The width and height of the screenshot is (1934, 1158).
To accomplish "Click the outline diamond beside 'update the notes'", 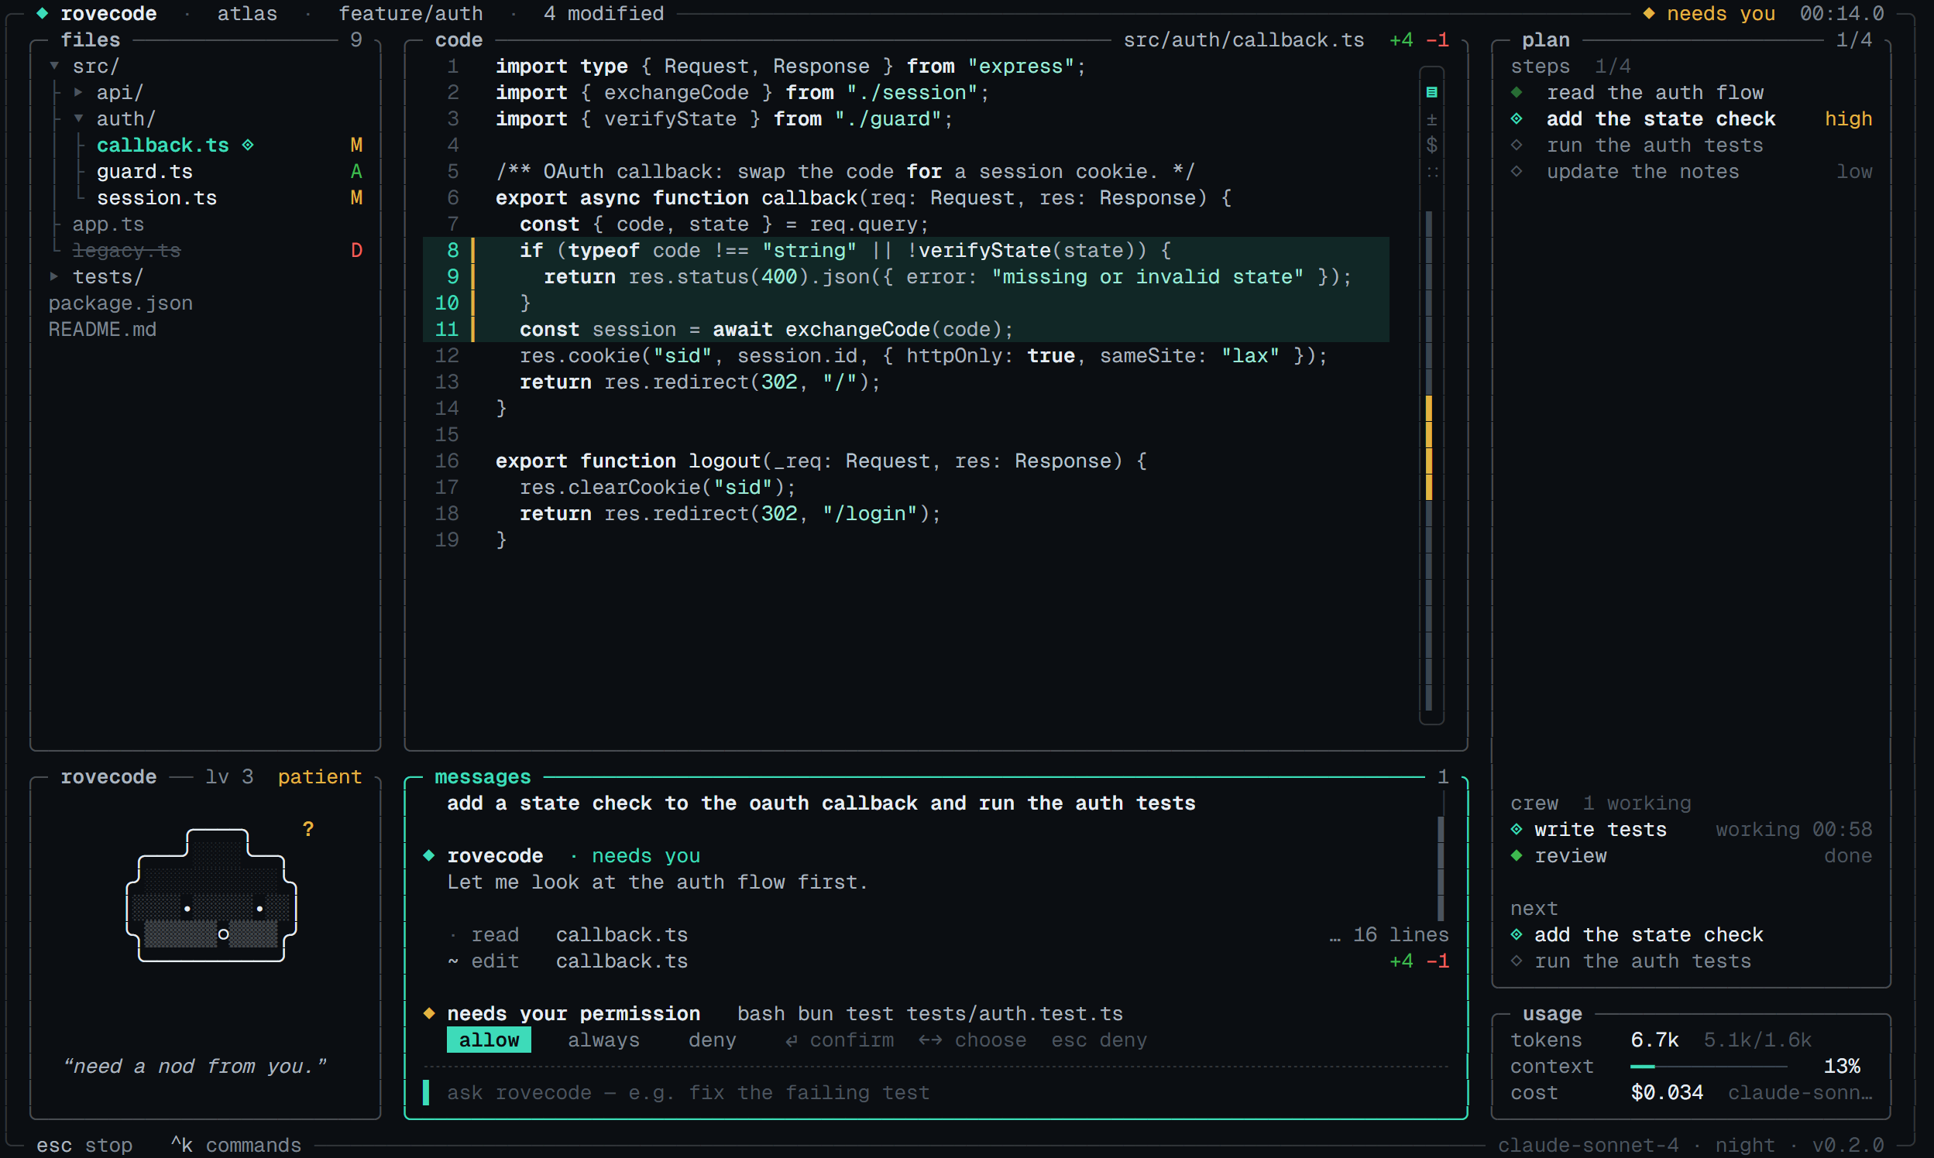I will (x=1517, y=172).
